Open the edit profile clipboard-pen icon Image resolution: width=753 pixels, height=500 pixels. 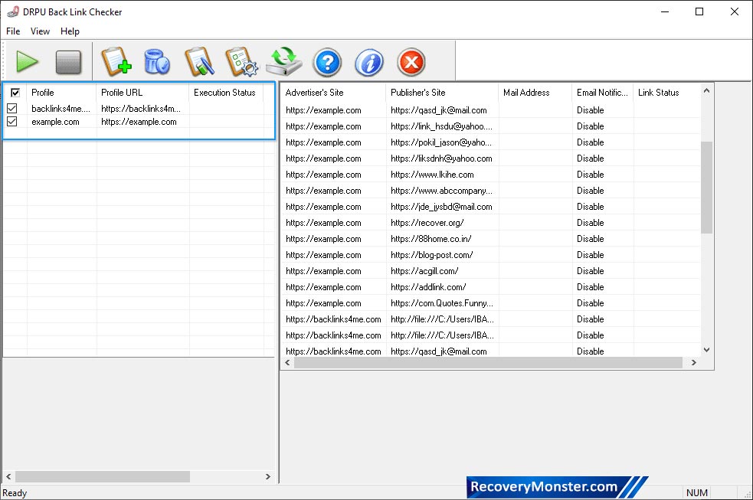[199, 62]
